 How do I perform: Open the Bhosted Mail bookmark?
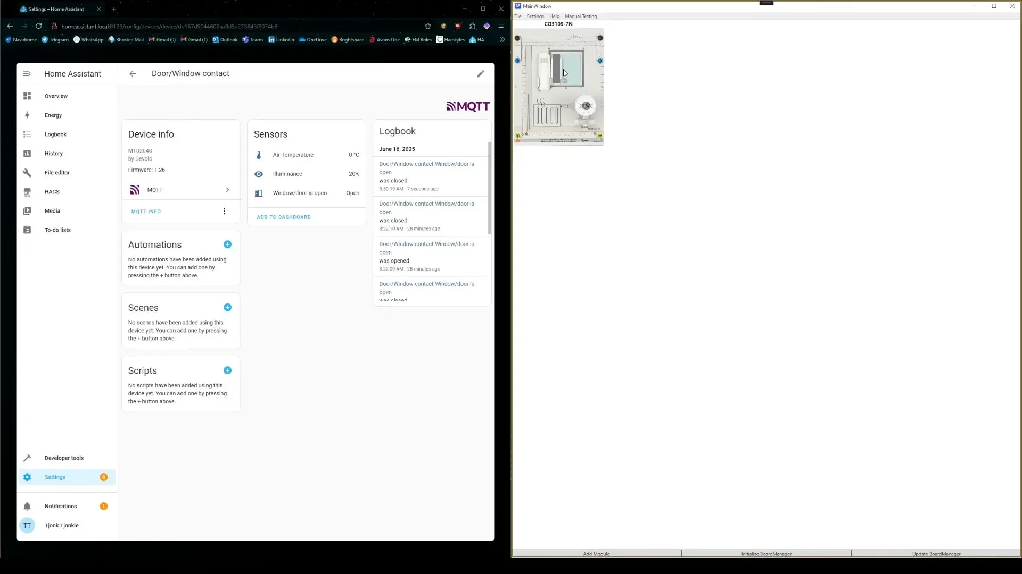126,40
